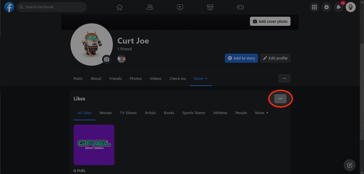Viewport: 364px width, 174px height.
Task: Open profile tab bar three-dots menu
Action: pos(284,79)
